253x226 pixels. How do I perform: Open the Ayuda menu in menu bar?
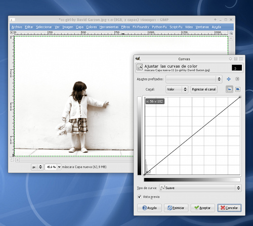click(x=217, y=27)
